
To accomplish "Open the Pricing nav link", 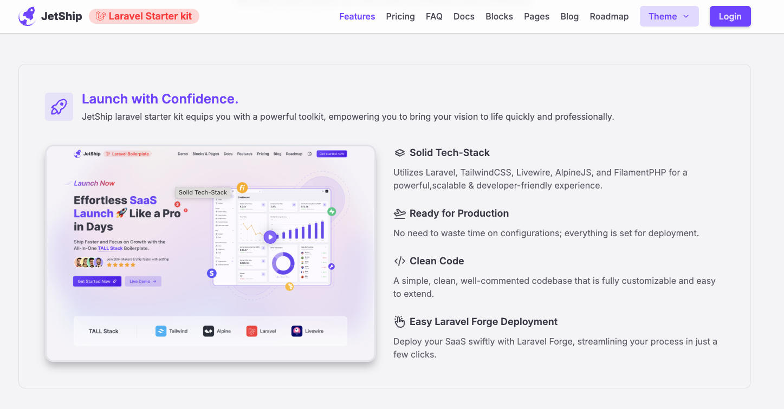I will click(x=400, y=16).
